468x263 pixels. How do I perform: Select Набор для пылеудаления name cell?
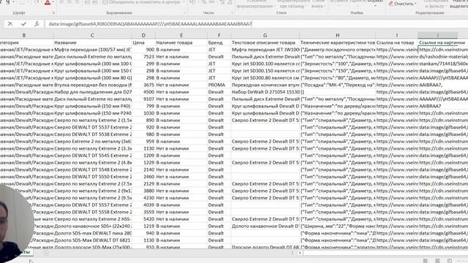pyautogui.click(x=92, y=92)
